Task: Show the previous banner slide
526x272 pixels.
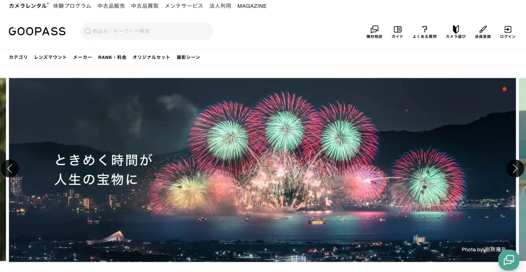Action: 10,169
